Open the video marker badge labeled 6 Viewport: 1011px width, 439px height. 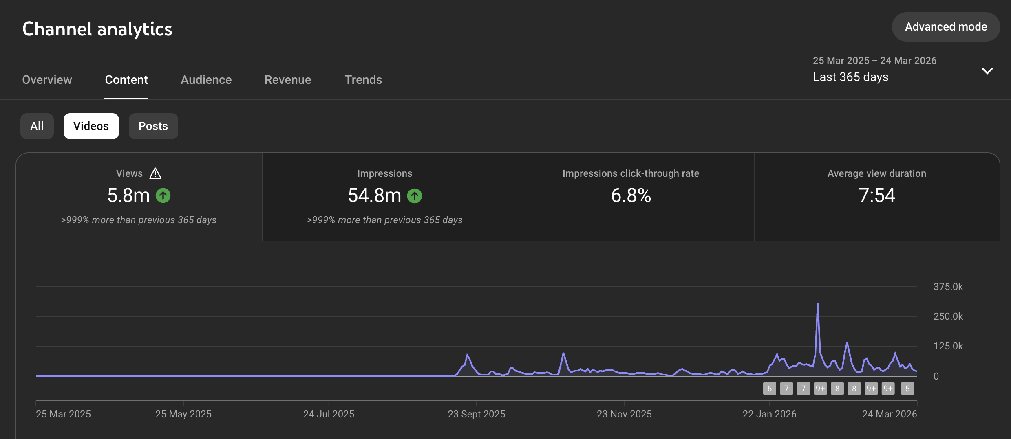point(769,389)
